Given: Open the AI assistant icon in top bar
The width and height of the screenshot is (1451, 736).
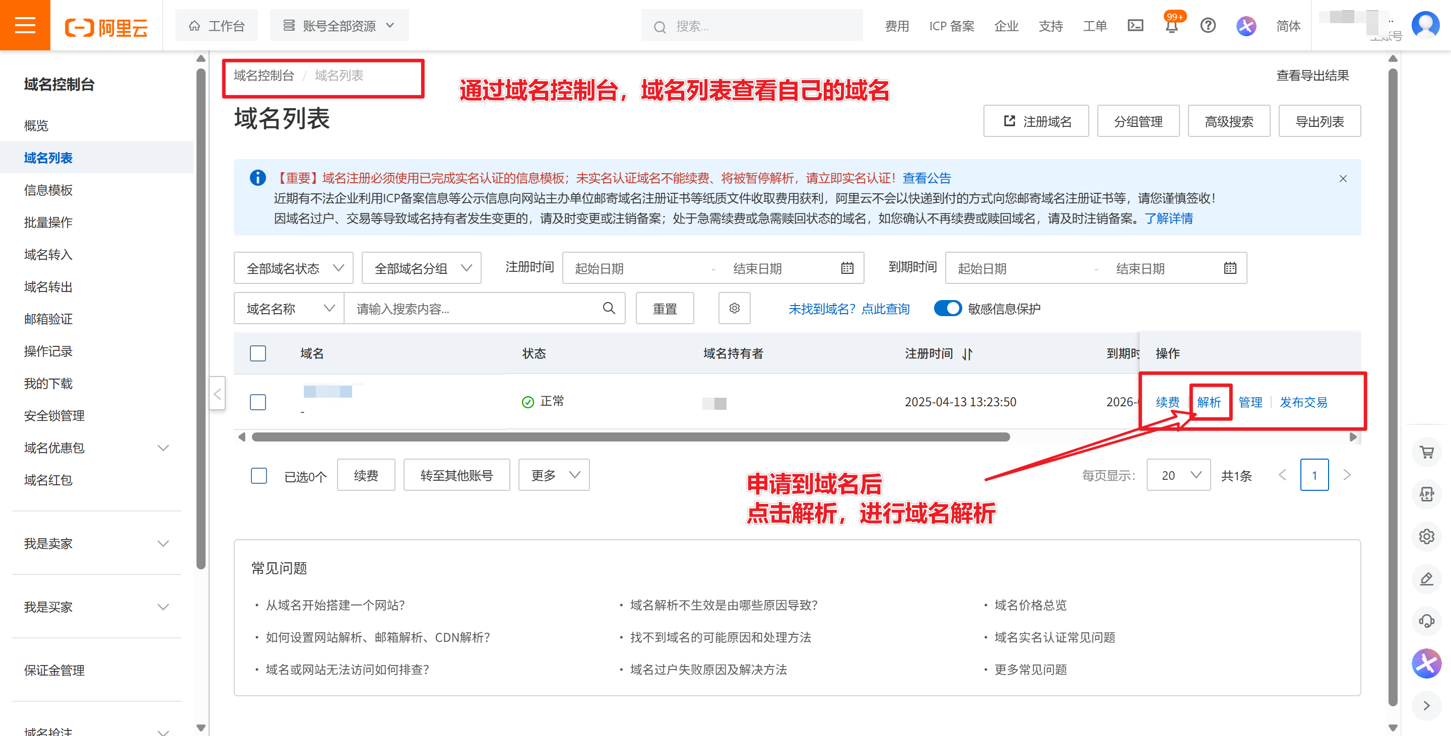Looking at the screenshot, I should tap(1246, 26).
